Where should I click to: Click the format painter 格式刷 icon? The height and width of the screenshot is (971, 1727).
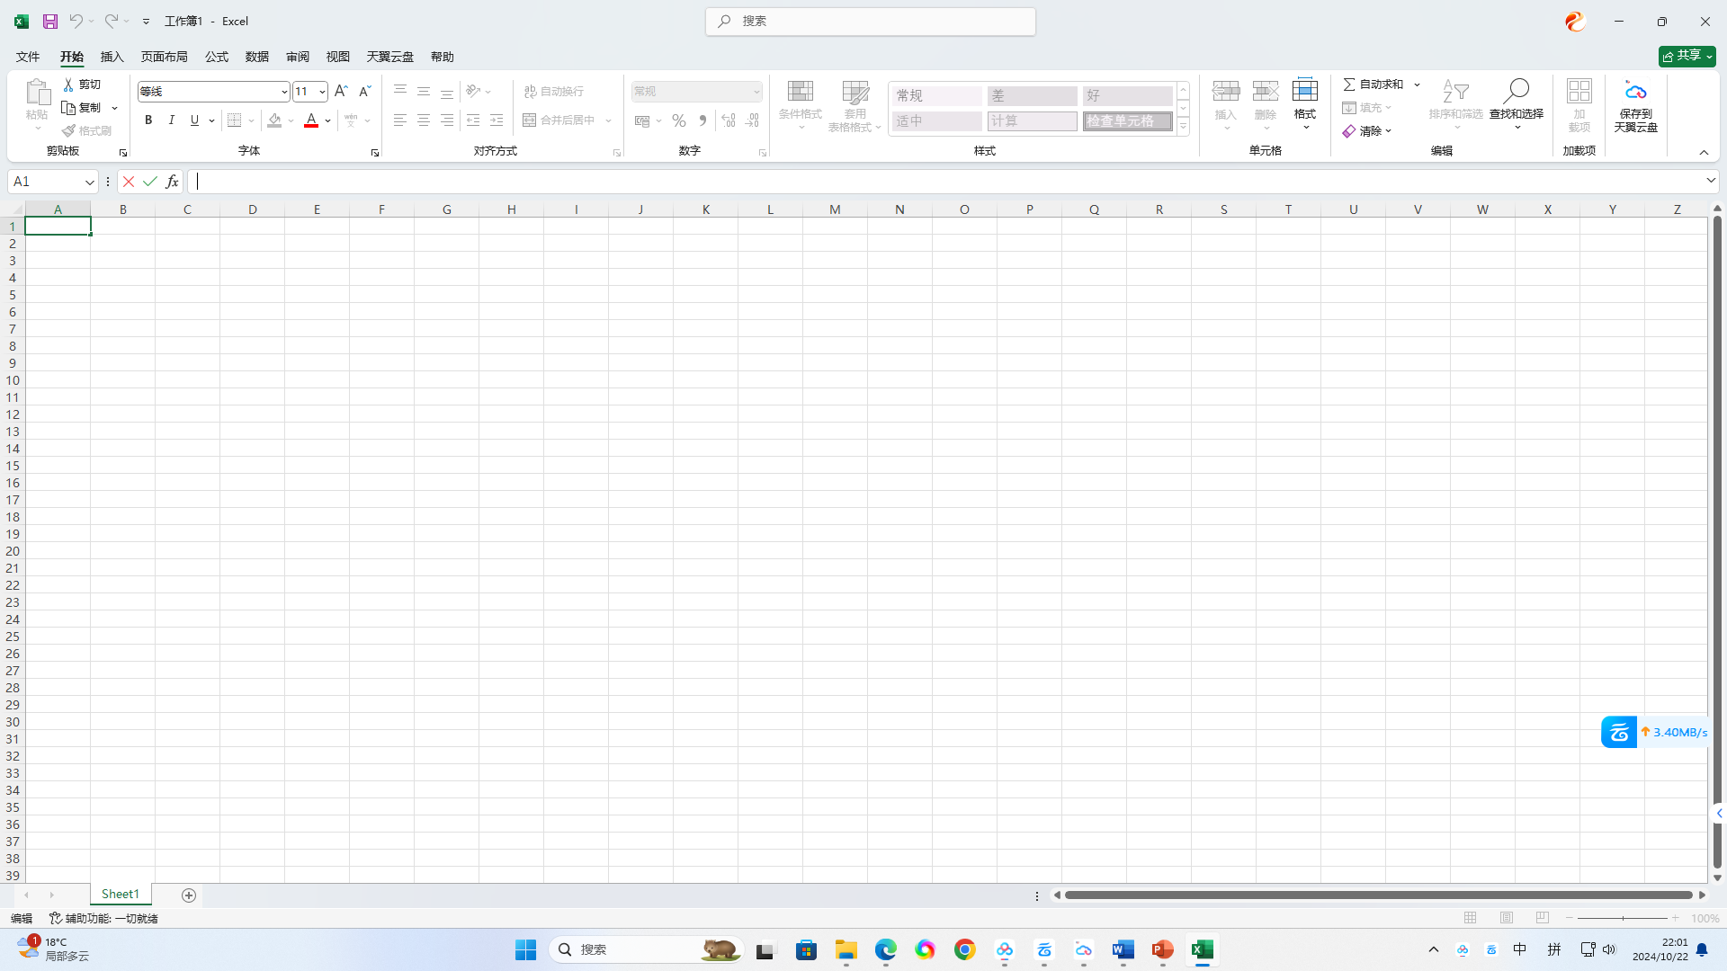click(x=87, y=129)
